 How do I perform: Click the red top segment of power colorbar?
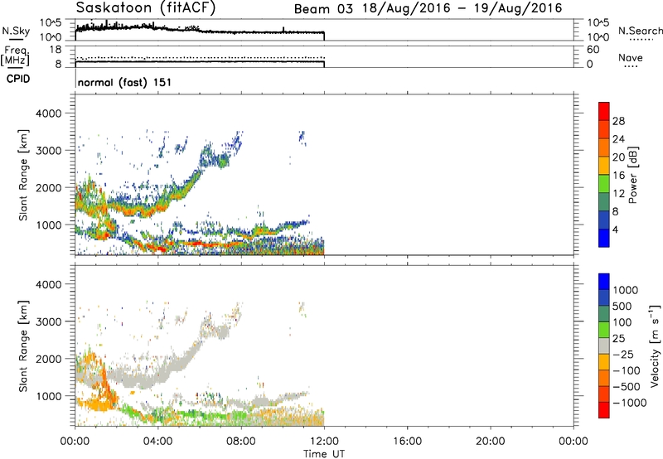coord(604,111)
